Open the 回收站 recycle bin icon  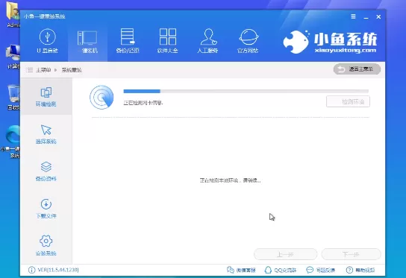point(13,97)
